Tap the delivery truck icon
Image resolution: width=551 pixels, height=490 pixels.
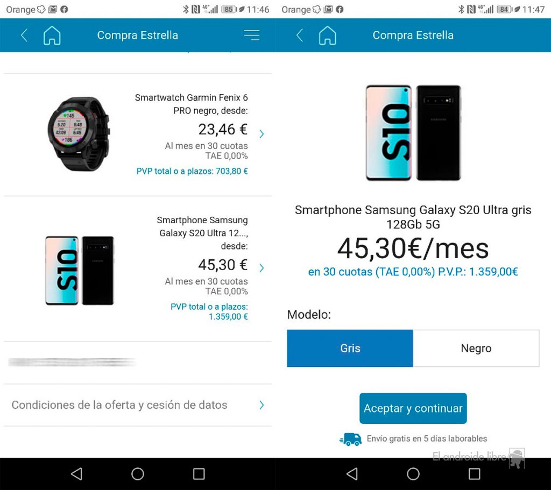coord(350,439)
